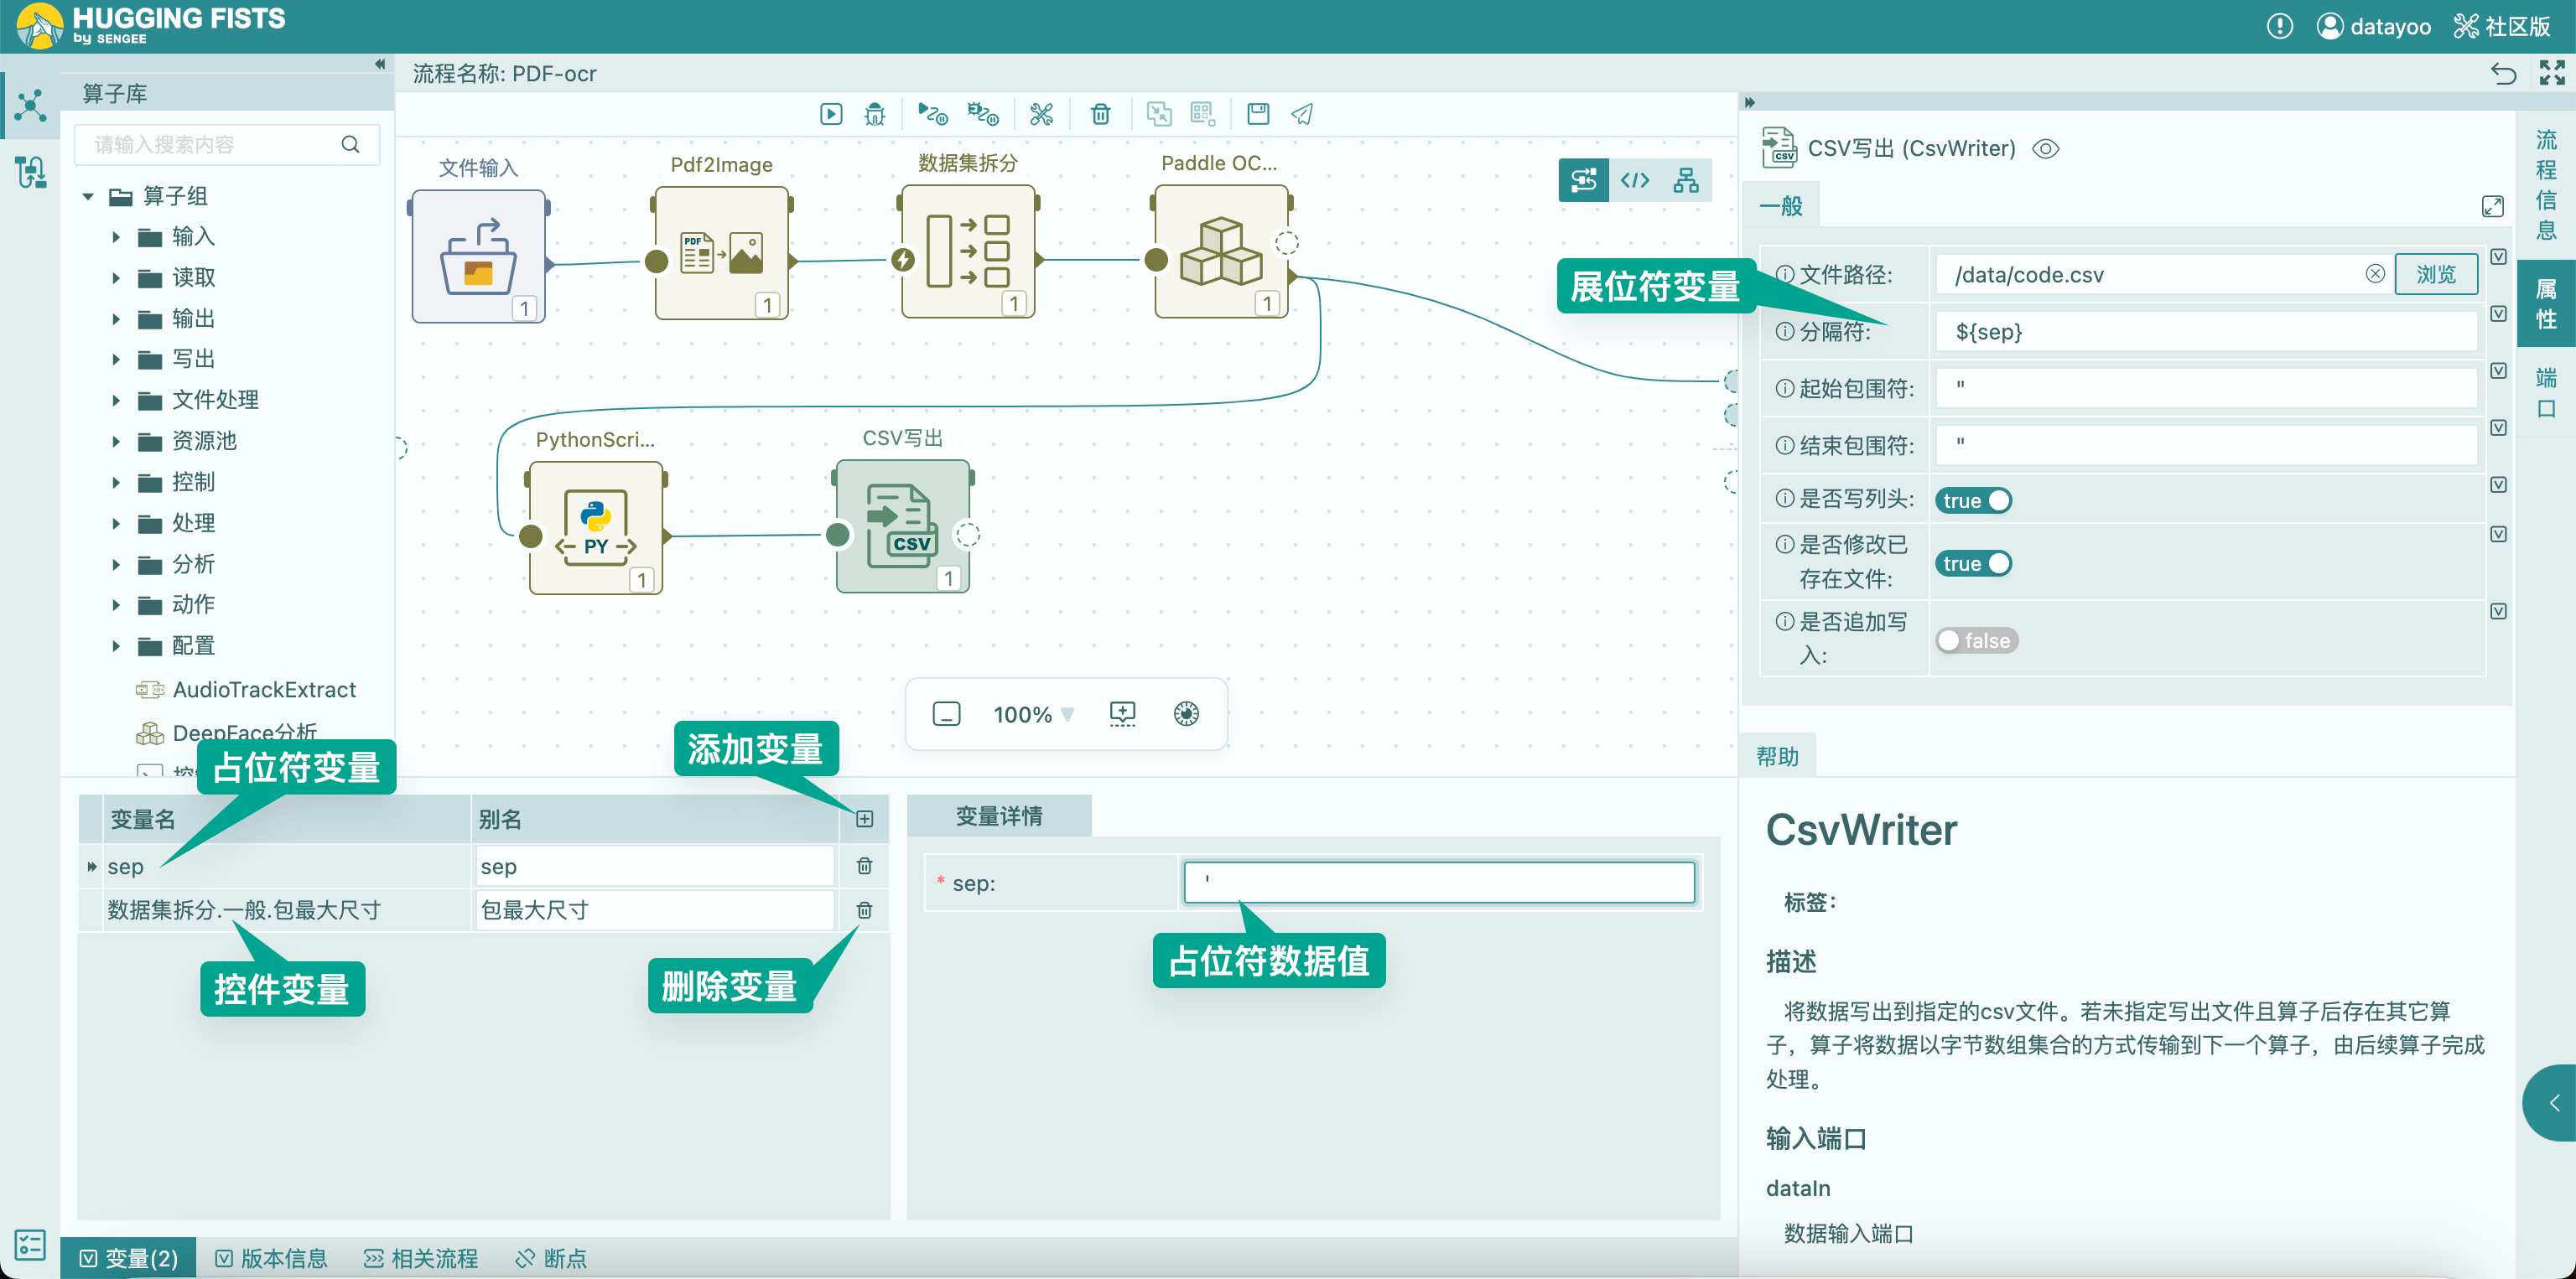
Task: Switch to code view icon
Action: (1634, 180)
